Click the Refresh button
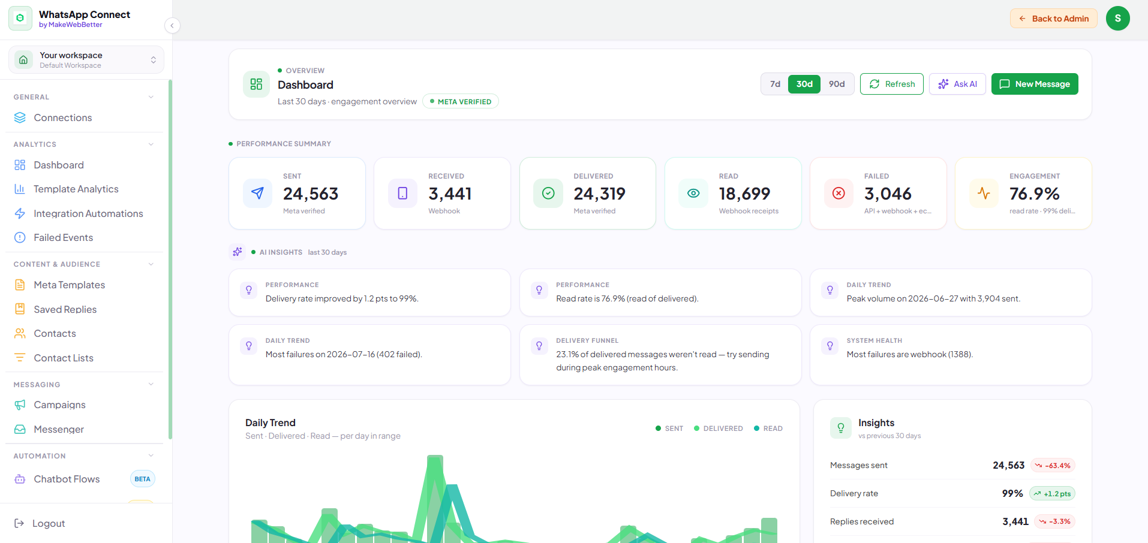1148x543 pixels. click(892, 84)
